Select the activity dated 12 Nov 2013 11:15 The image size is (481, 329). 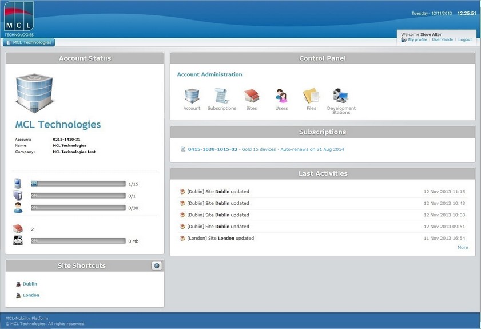[323, 192]
